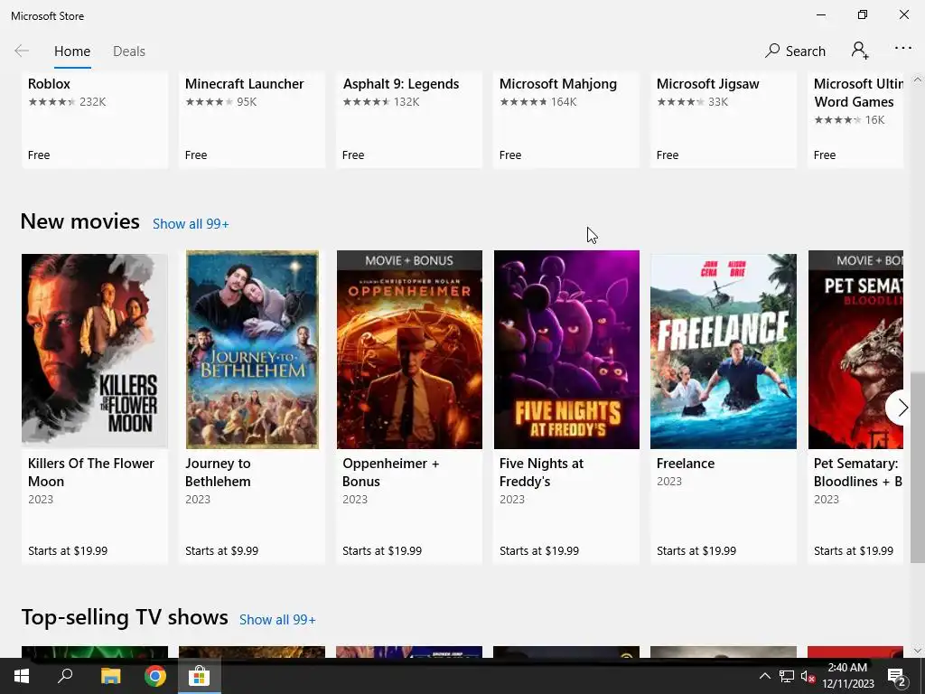
Task: Open the notification center icon
Action: pos(896,678)
